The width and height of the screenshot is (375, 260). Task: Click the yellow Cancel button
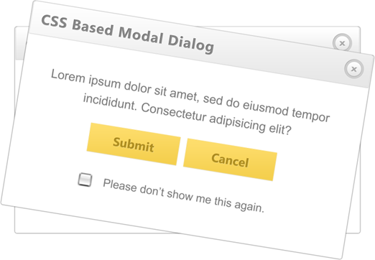click(230, 159)
